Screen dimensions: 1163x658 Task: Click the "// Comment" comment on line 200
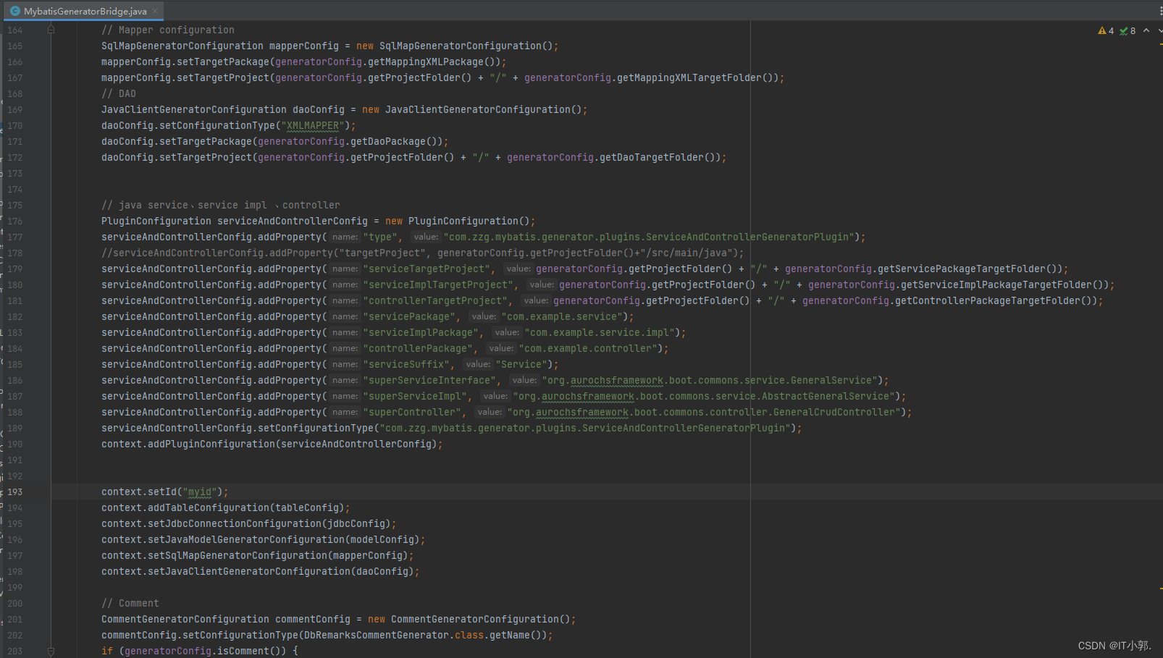(x=130, y=603)
